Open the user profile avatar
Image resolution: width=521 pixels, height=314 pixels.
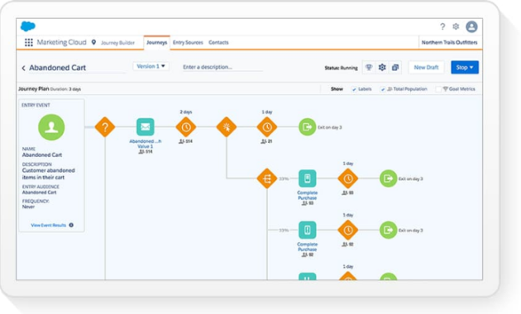471,26
